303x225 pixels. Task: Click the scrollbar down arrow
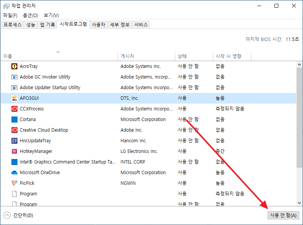coord(299,203)
